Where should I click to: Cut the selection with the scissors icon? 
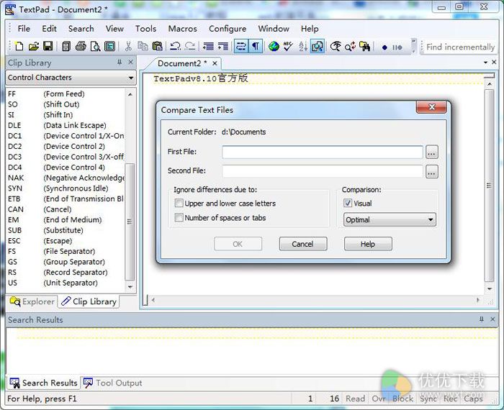[x=128, y=47]
